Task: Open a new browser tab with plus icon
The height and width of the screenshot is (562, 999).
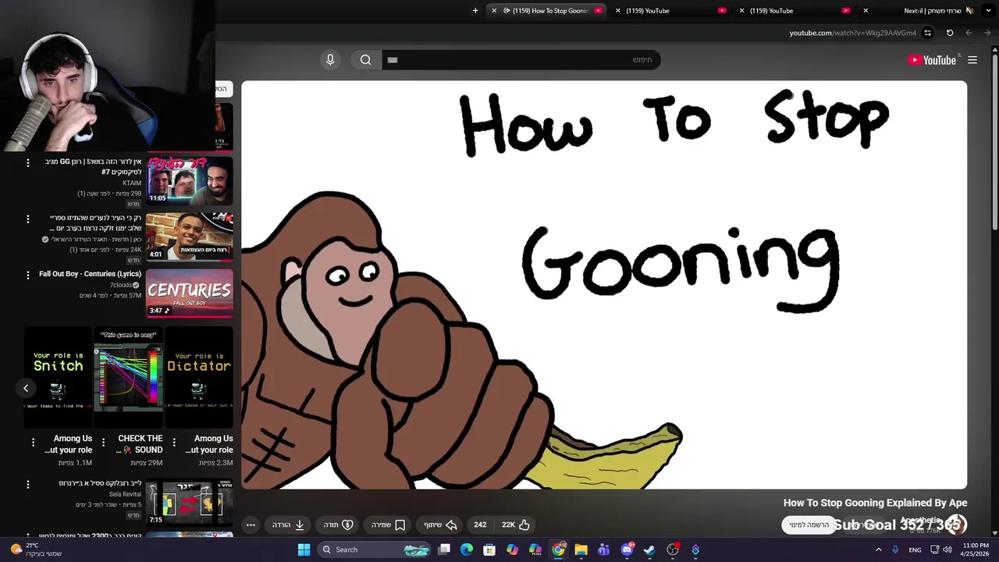Action: tap(475, 11)
